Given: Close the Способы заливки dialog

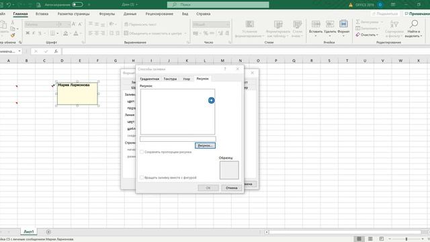Looking at the screenshot, I should (x=237, y=69).
